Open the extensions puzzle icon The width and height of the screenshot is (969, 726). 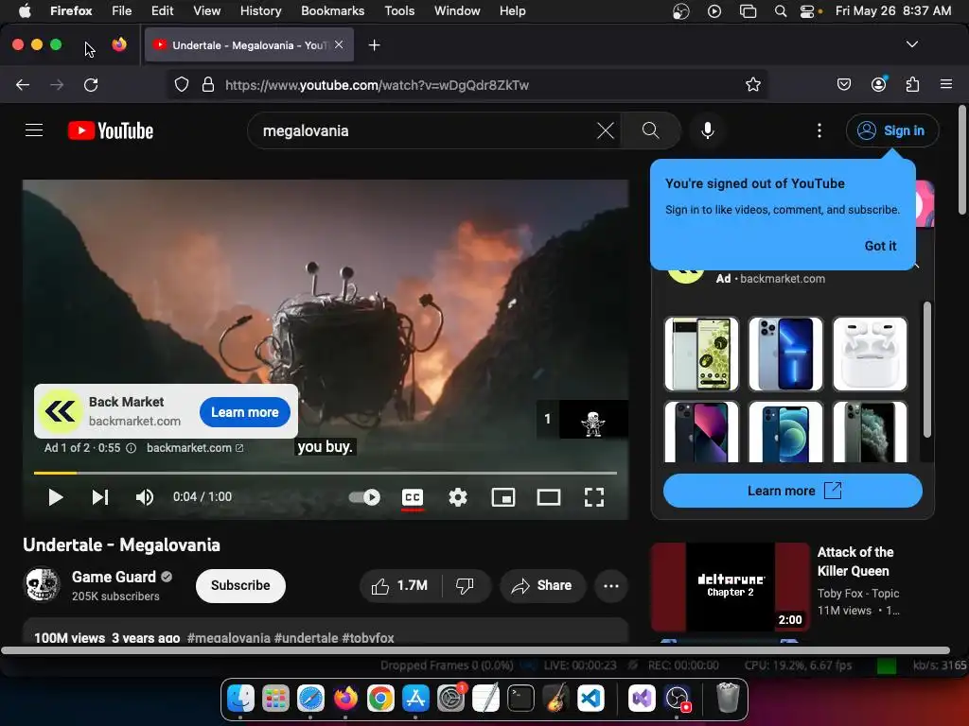click(x=912, y=84)
